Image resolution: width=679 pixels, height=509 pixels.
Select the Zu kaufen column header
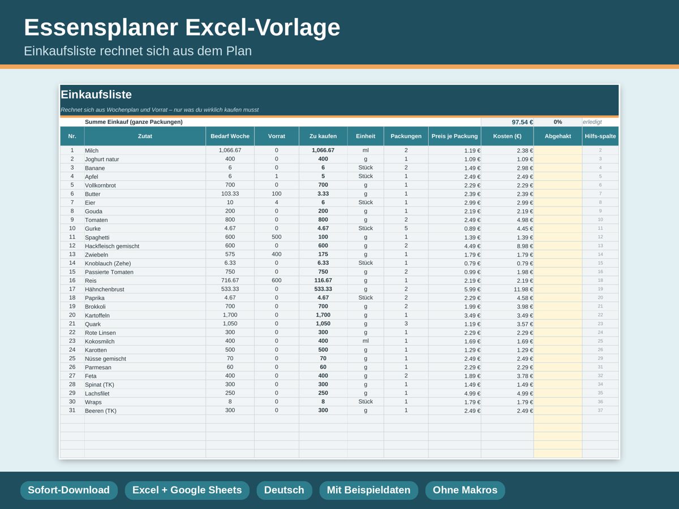323,136
